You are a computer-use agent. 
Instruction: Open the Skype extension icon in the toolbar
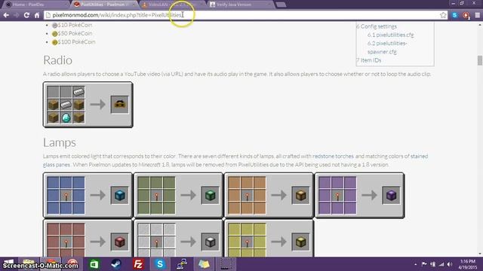tap(454, 15)
